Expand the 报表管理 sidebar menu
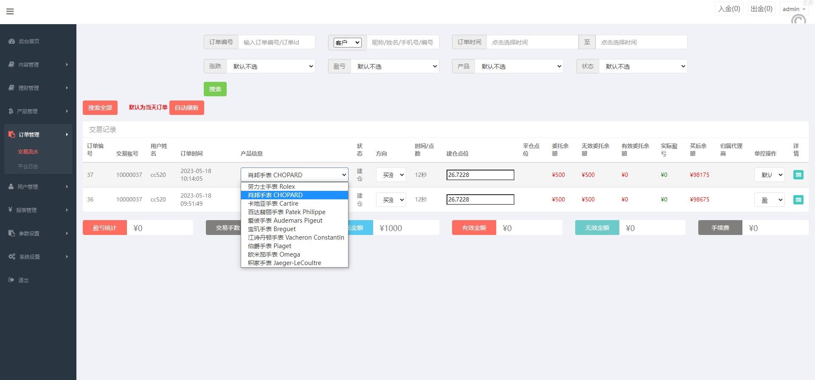 (38, 210)
